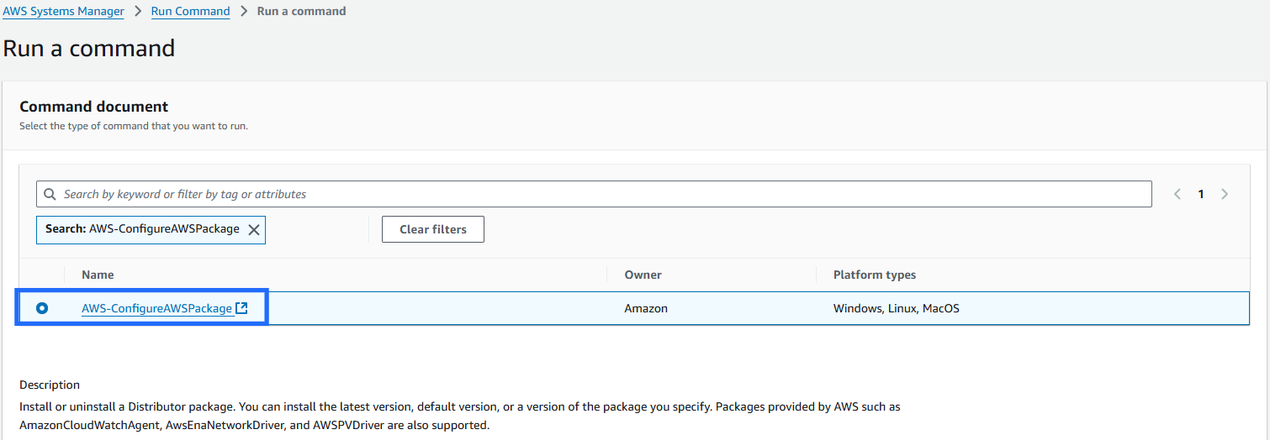The width and height of the screenshot is (1270, 440).
Task: Click the AWS-ConfigureAWSPackage document name link
Action: click(156, 308)
